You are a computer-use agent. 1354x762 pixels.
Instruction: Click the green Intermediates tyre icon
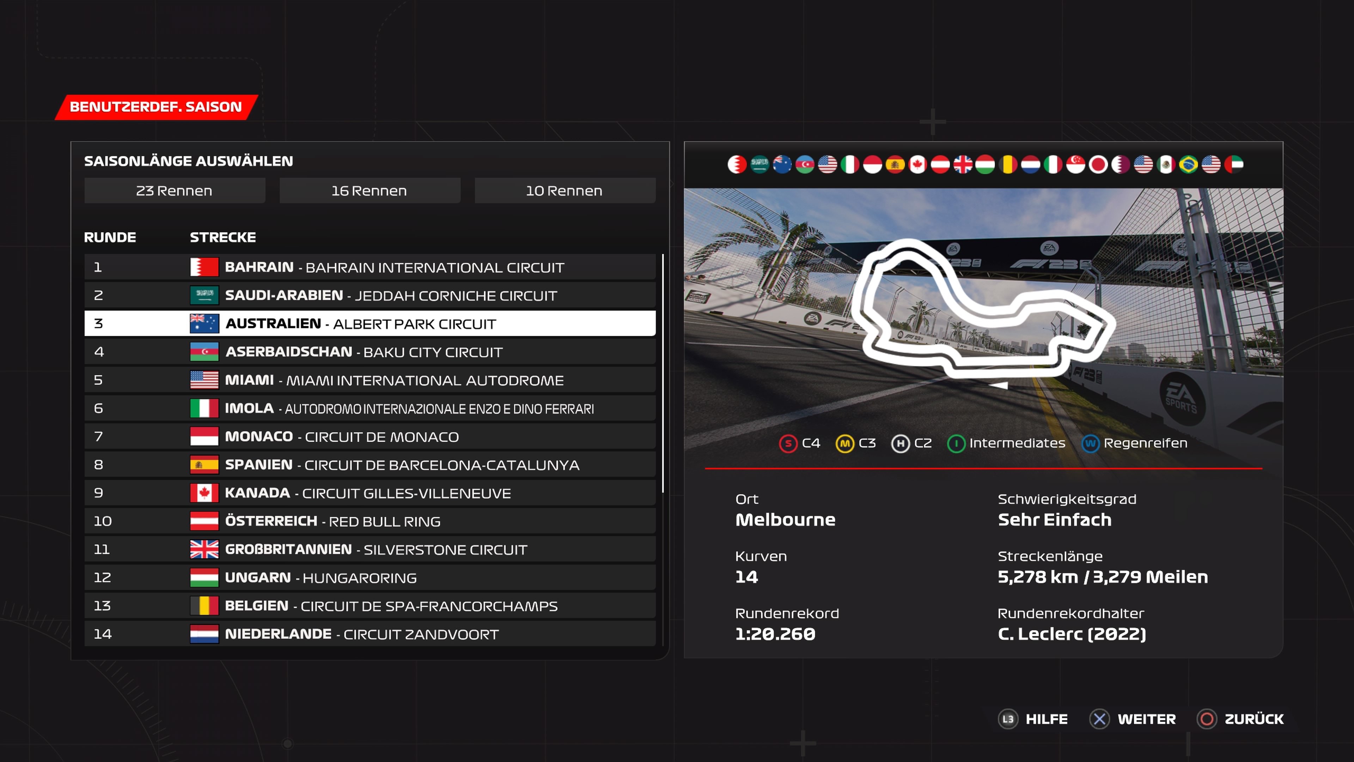click(956, 444)
